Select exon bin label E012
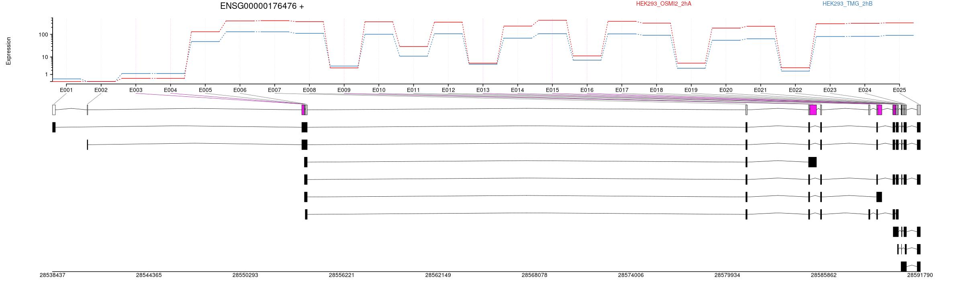The image size is (964, 281). coord(448,90)
